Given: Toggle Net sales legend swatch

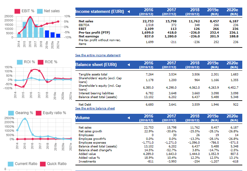Looking at the screenshot, I should tap(40, 11).
